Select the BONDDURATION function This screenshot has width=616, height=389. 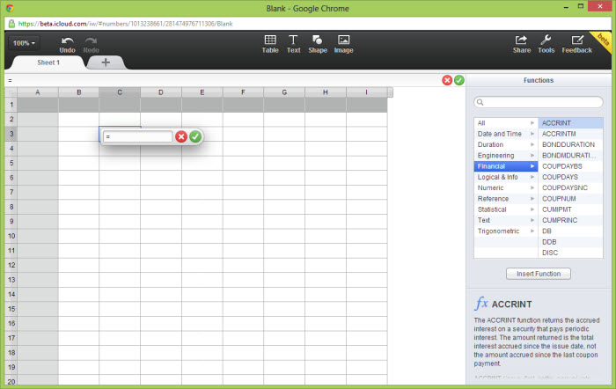[570, 144]
